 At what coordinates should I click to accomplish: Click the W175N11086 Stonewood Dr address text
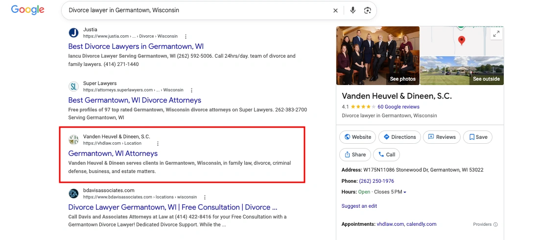[423, 170]
